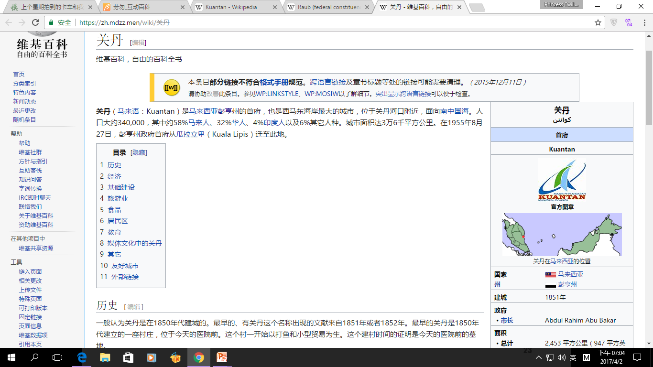Open Microsoft Edge from the taskbar

click(82, 357)
